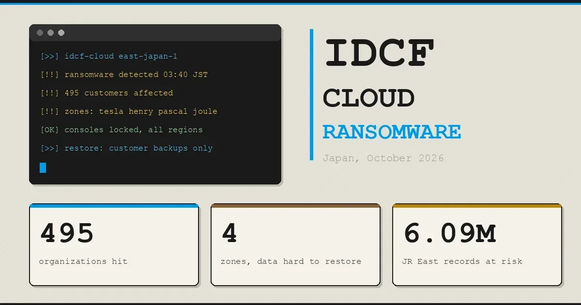Click the blue 'RANSOMWARE' heading
The image size is (581, 305).
point(392,132)
